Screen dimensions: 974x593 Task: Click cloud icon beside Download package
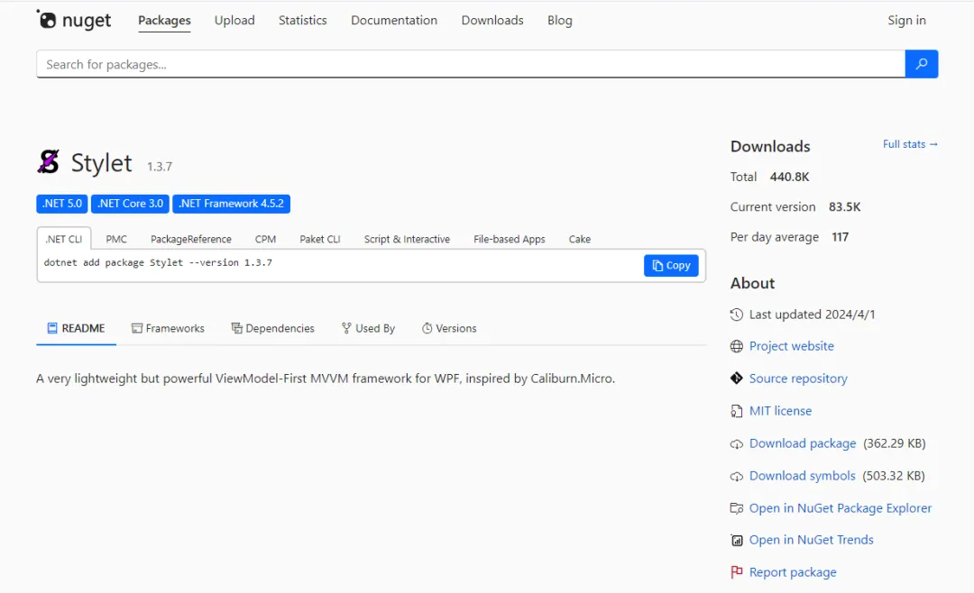(737, 444)
